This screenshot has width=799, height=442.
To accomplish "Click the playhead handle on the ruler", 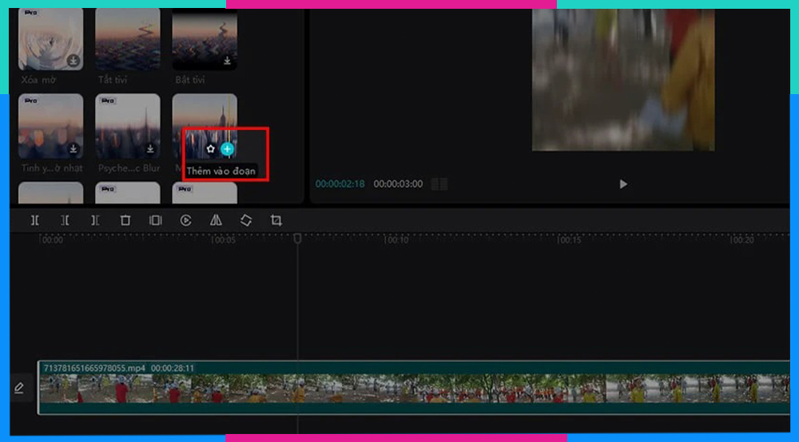I will click(x=297, y=238).
